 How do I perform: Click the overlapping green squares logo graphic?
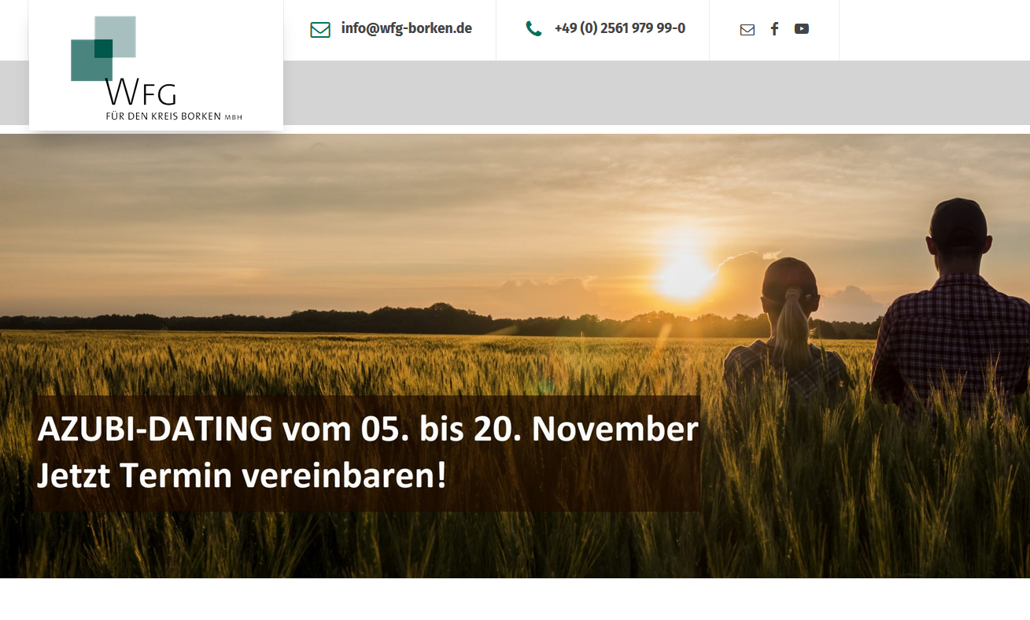[x=103, y=48]
